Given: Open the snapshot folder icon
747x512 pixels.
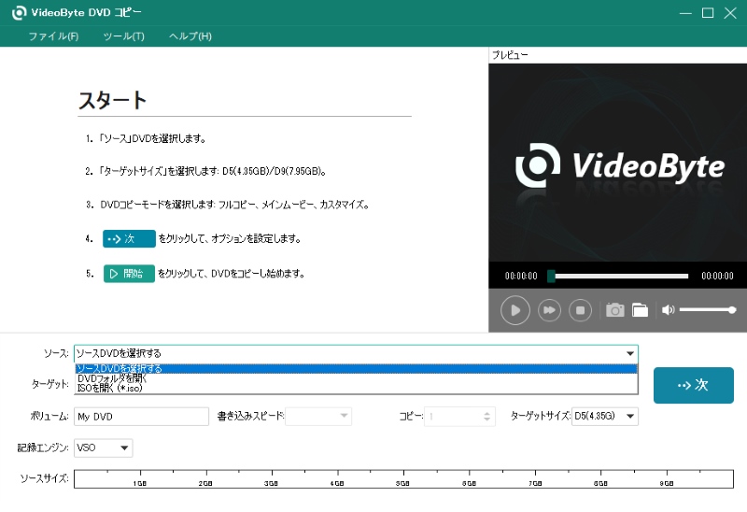Looking at the screenshot, I should coord(640,310).
